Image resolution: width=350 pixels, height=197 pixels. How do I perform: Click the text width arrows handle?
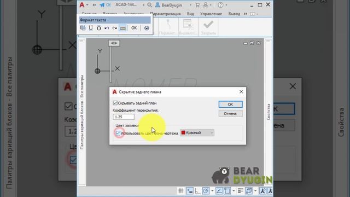114,43
